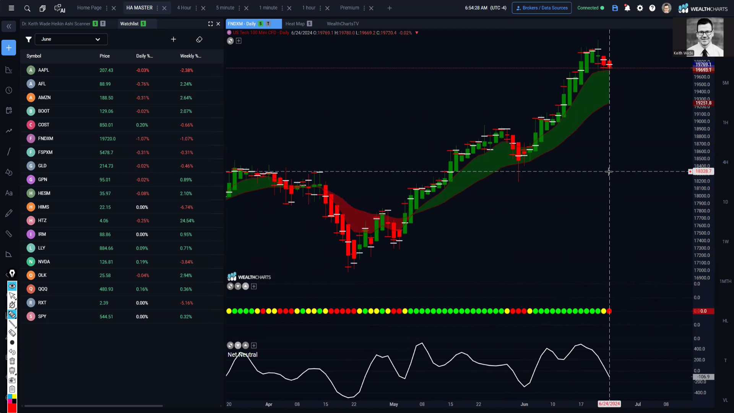This screenshot has width=734, height=413.
Task: Open 4 Hour tab options menu
Action: (x=196, y=8)
